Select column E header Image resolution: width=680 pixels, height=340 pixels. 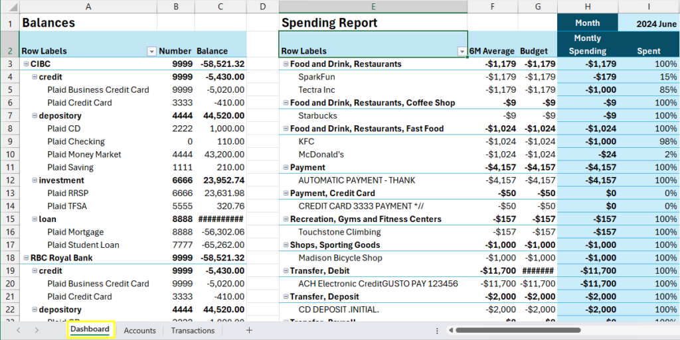coord(373,7)
